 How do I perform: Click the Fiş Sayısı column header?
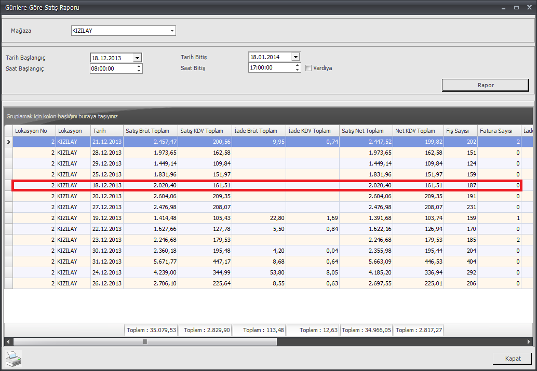pyautogui.click(x=461, y=131)
